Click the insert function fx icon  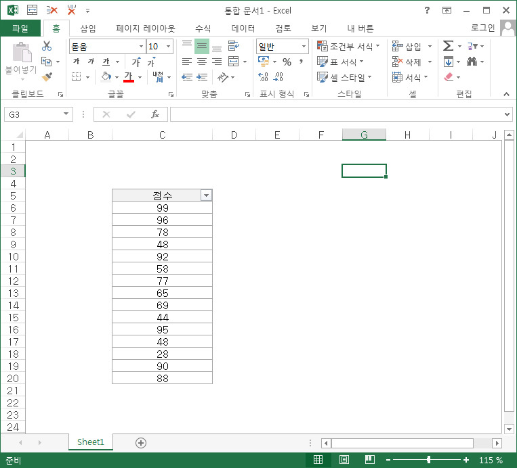click(x=155, y=114)
